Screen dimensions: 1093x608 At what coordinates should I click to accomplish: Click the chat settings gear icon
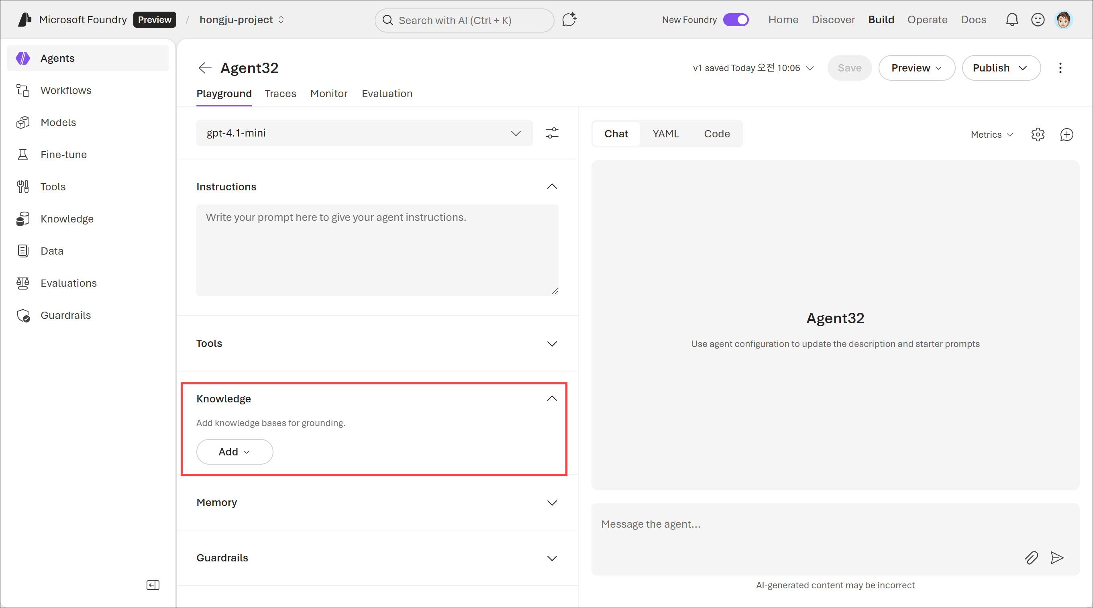(1038, 135)
